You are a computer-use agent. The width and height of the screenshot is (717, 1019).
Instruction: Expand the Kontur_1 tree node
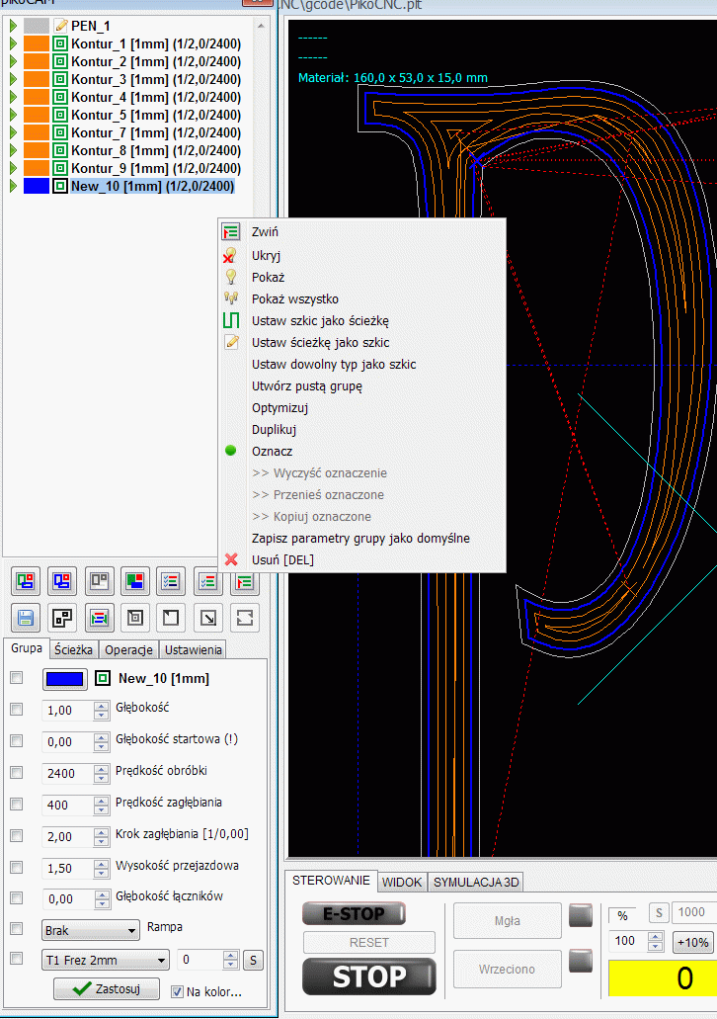pos(13,44)
